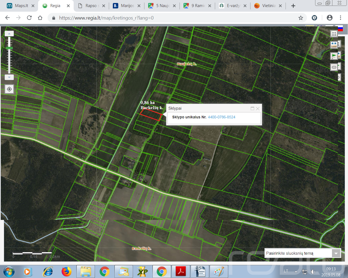
Task: Open parcel number 4400-0786-8524 link
Action: pyautogui.click(x=222, y=117)
